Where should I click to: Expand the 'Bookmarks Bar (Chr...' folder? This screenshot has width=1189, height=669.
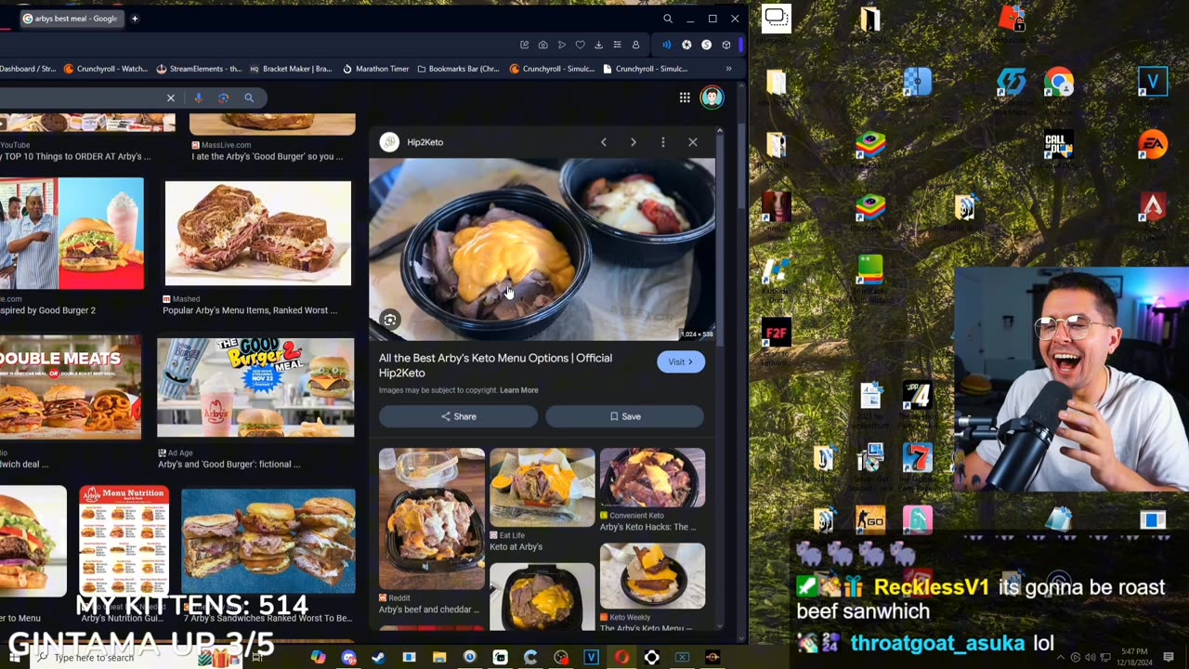pyautogui.click(x=459, y=69)
